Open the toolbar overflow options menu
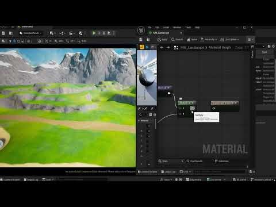 251,40
